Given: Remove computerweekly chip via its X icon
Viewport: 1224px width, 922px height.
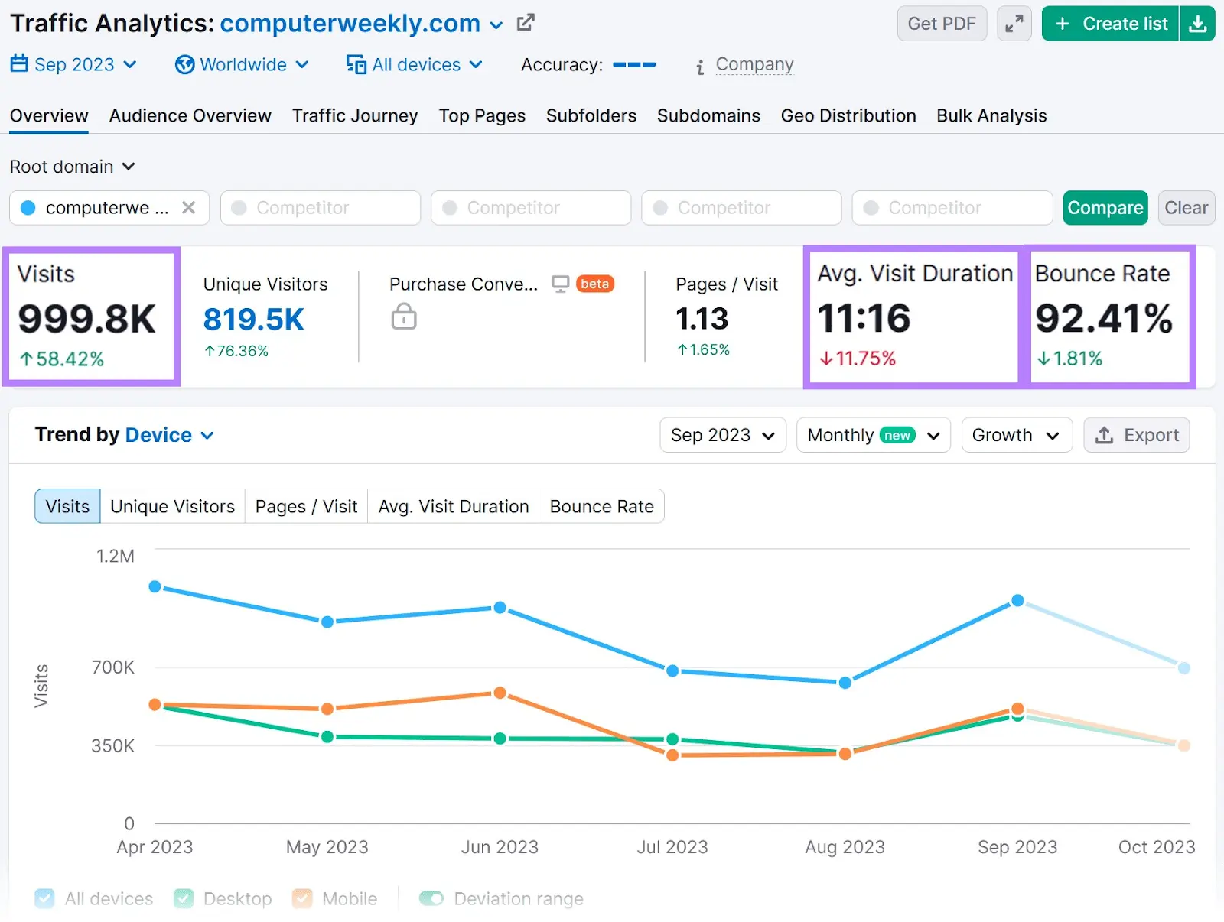Looking at the screenshot, I should (189, 207).
